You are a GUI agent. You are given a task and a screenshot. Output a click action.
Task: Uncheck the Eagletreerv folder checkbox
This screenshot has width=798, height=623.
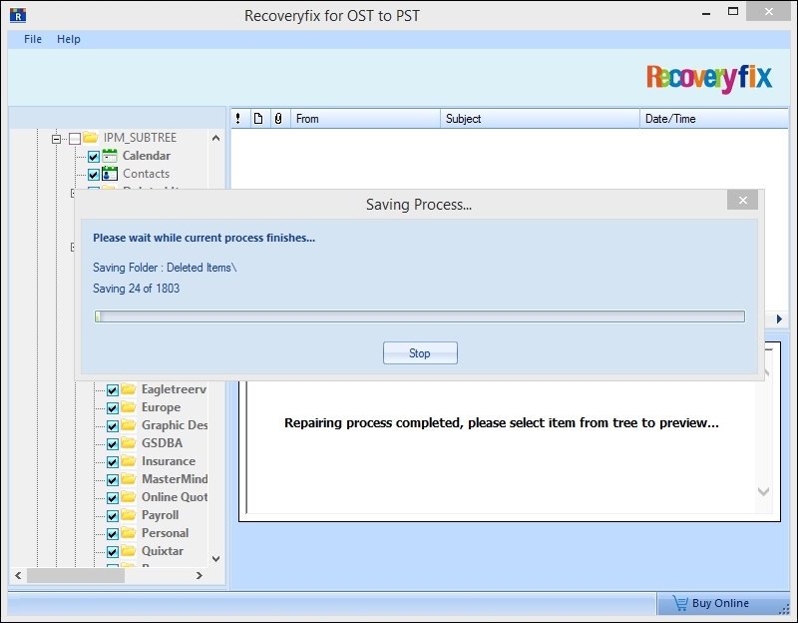coord(113,390)
